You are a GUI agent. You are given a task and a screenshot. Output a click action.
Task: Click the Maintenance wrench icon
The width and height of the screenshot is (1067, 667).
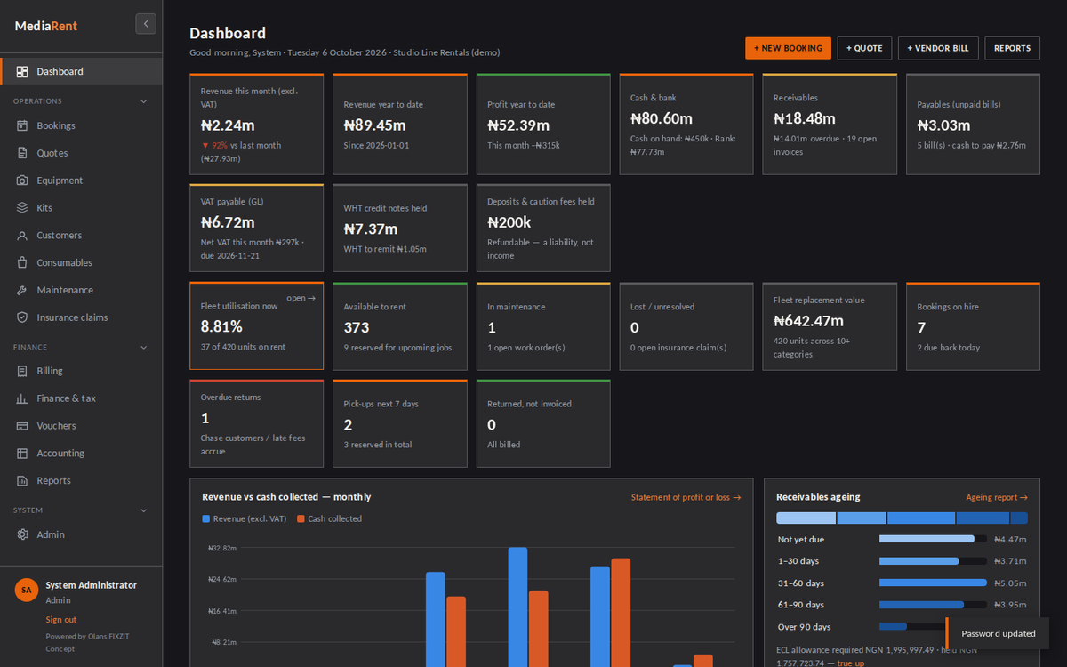[22, 290]
